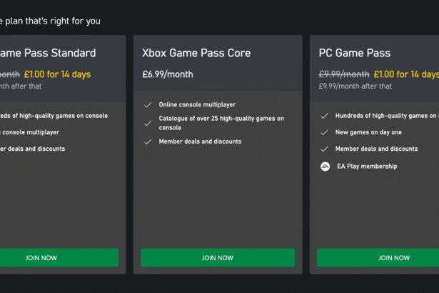Click 'Hundreds of high-quality games' in PC plan
The image size is (439, 293).
(x=387, y=116)
